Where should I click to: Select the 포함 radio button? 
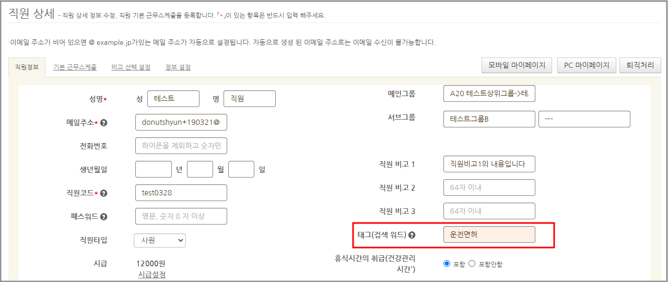point(447,264)
